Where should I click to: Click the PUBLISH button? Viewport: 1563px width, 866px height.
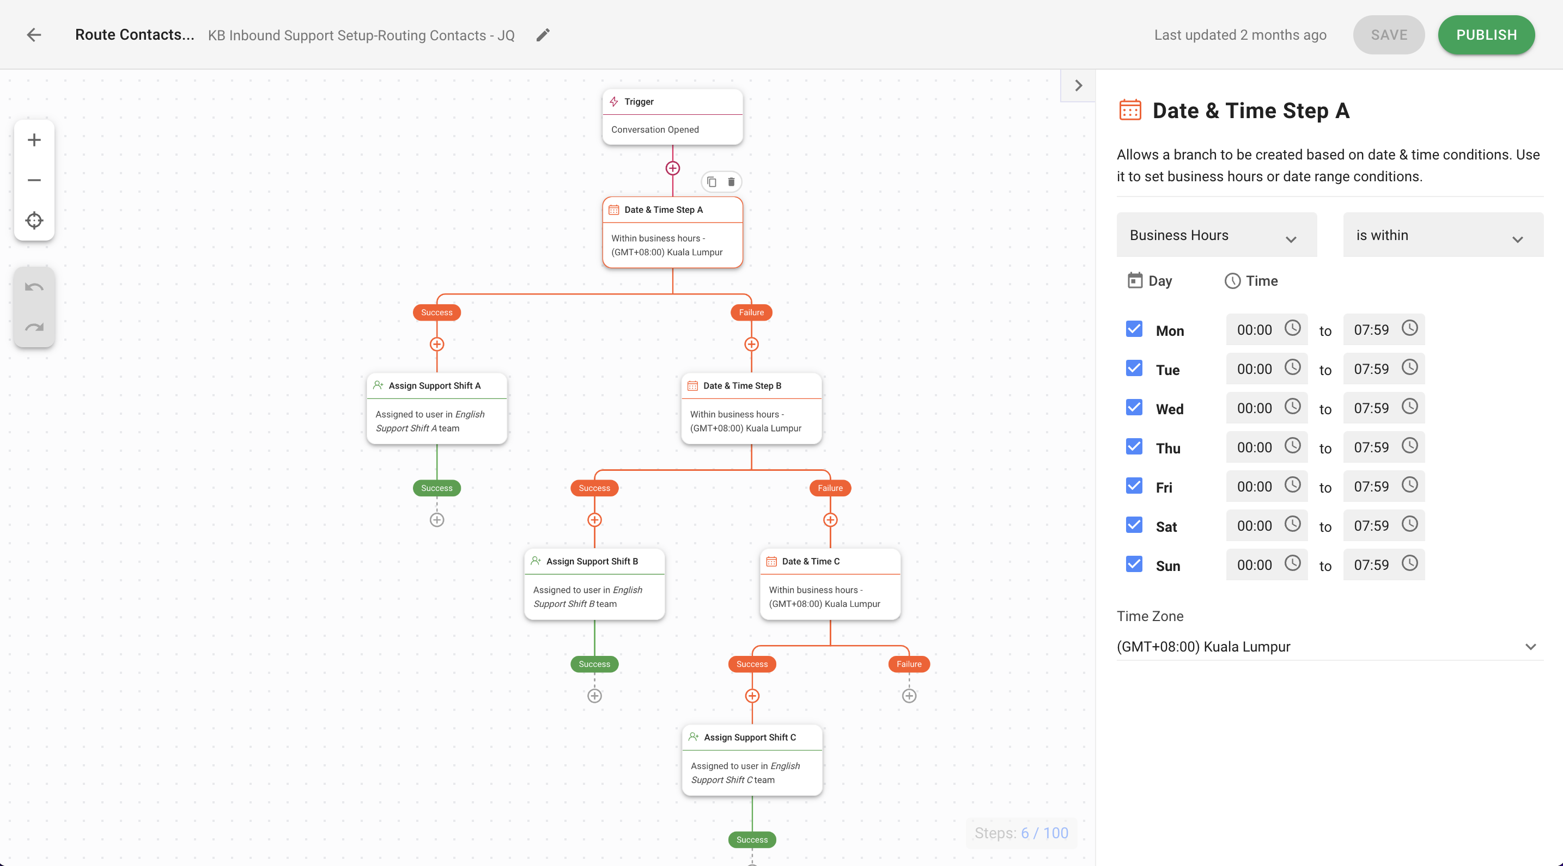[1486, 35]
